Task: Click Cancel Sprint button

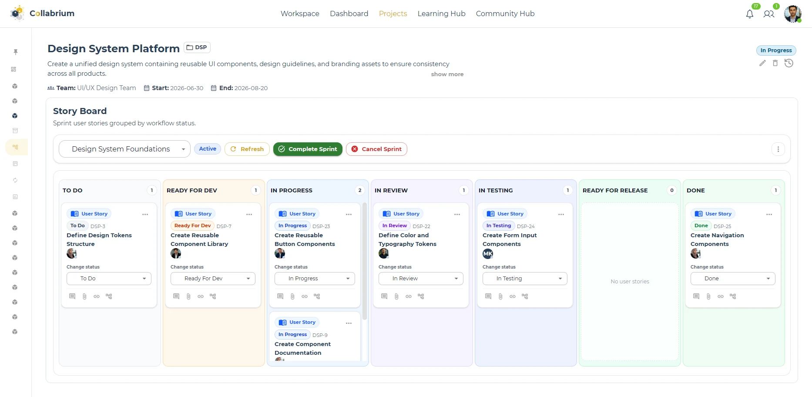Action: pos(376,149)
